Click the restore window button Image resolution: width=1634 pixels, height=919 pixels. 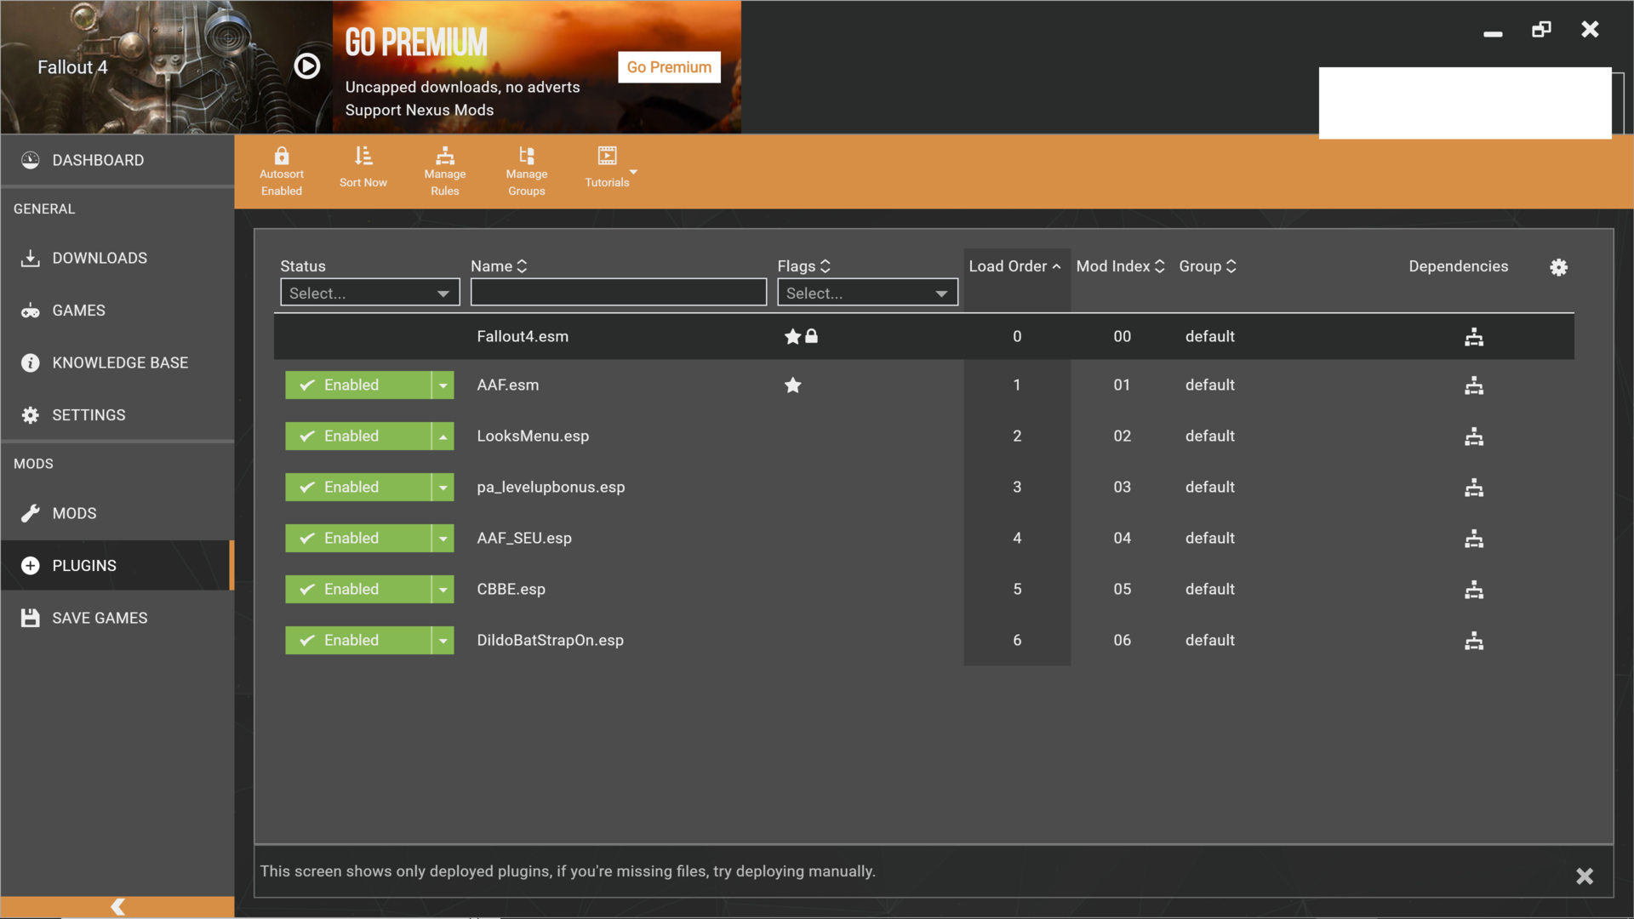tap(1541, 30)
